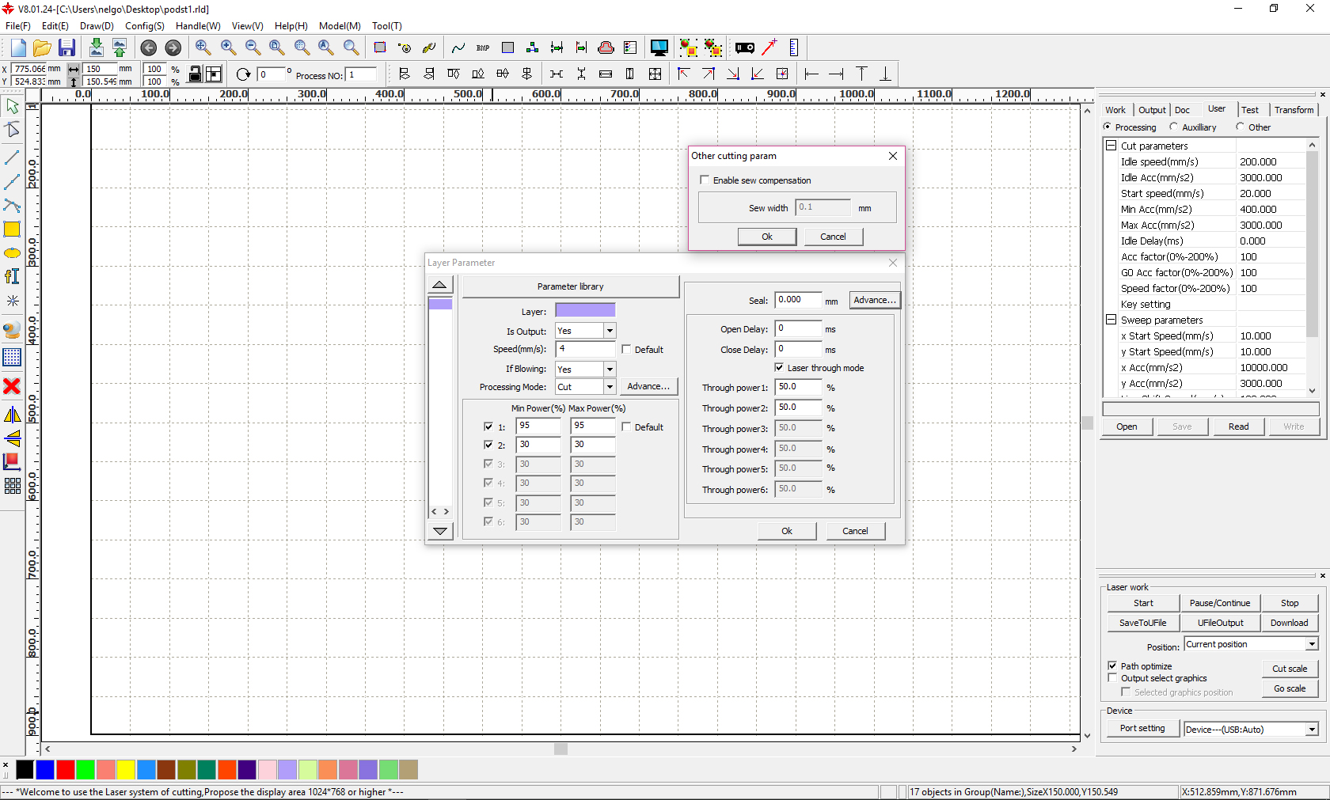Click the vertical mirror icon
Screen dimensions: 1330x800
[12, 438]
